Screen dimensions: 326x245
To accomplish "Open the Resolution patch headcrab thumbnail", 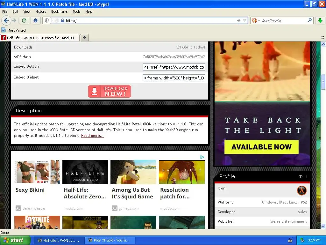I will [x=182, y=172].
